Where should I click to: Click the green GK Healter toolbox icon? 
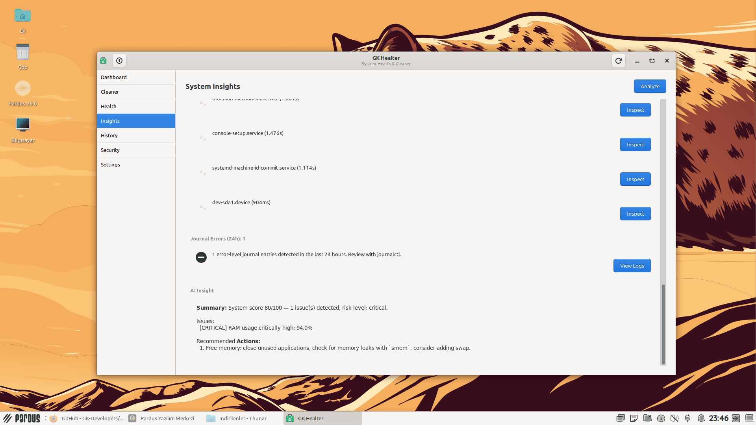(103, 61)
